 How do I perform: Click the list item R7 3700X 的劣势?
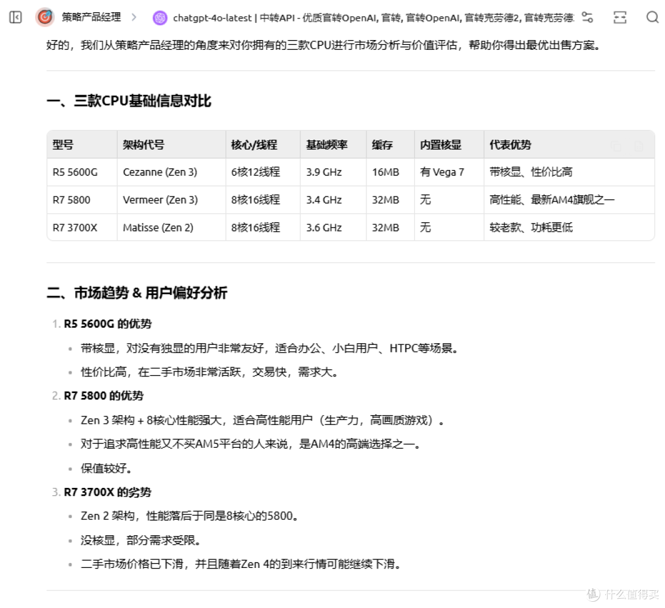coord(108,492)
